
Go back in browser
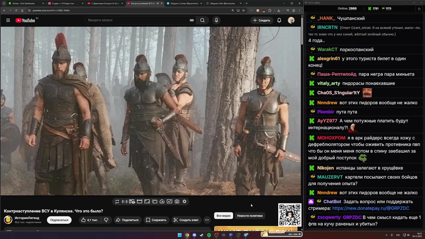pos(4,10)
